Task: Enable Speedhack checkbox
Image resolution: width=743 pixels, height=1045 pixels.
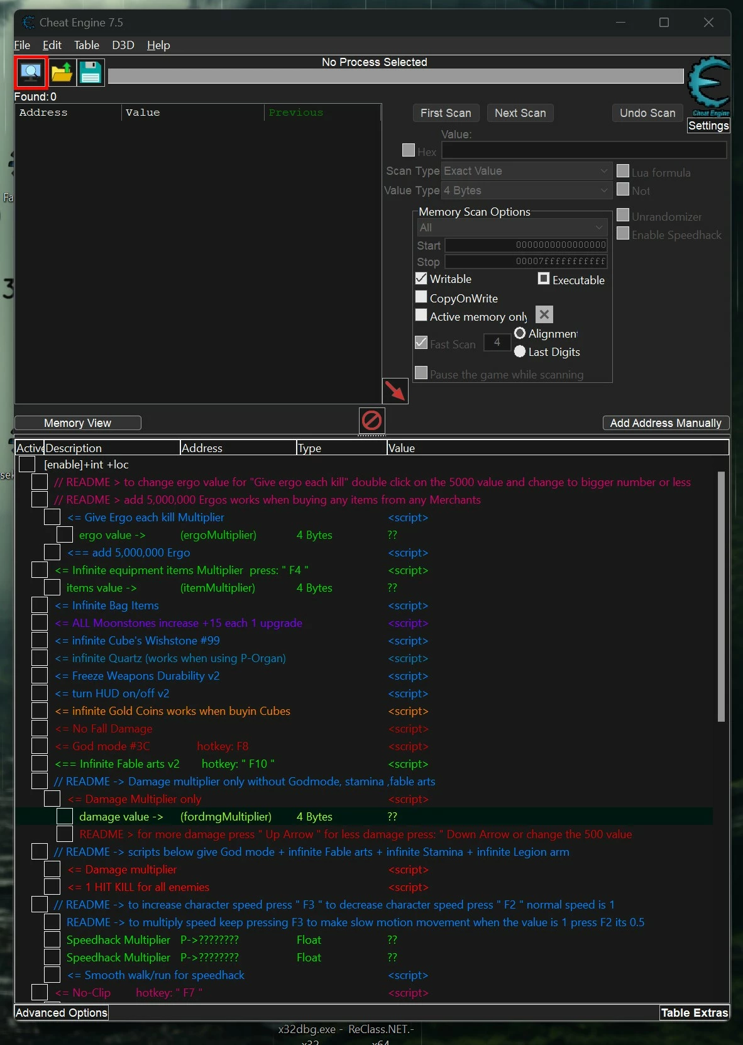Action: point(623,233)
